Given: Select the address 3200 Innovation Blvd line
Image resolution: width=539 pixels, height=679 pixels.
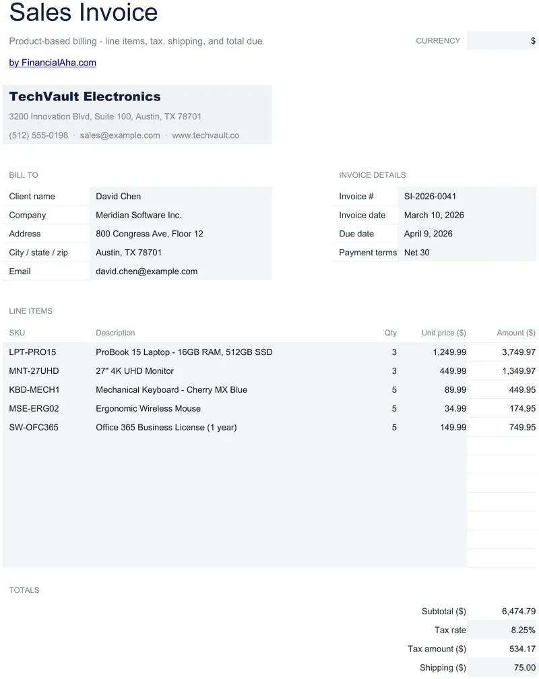Looking at the screenshot, I should click(105, 117).
